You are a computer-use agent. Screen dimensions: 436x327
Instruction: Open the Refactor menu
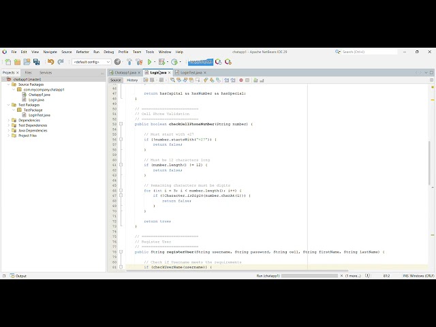82,52
